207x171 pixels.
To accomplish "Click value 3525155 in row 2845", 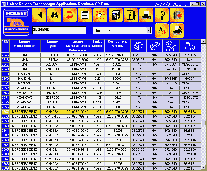I will 190,55.
